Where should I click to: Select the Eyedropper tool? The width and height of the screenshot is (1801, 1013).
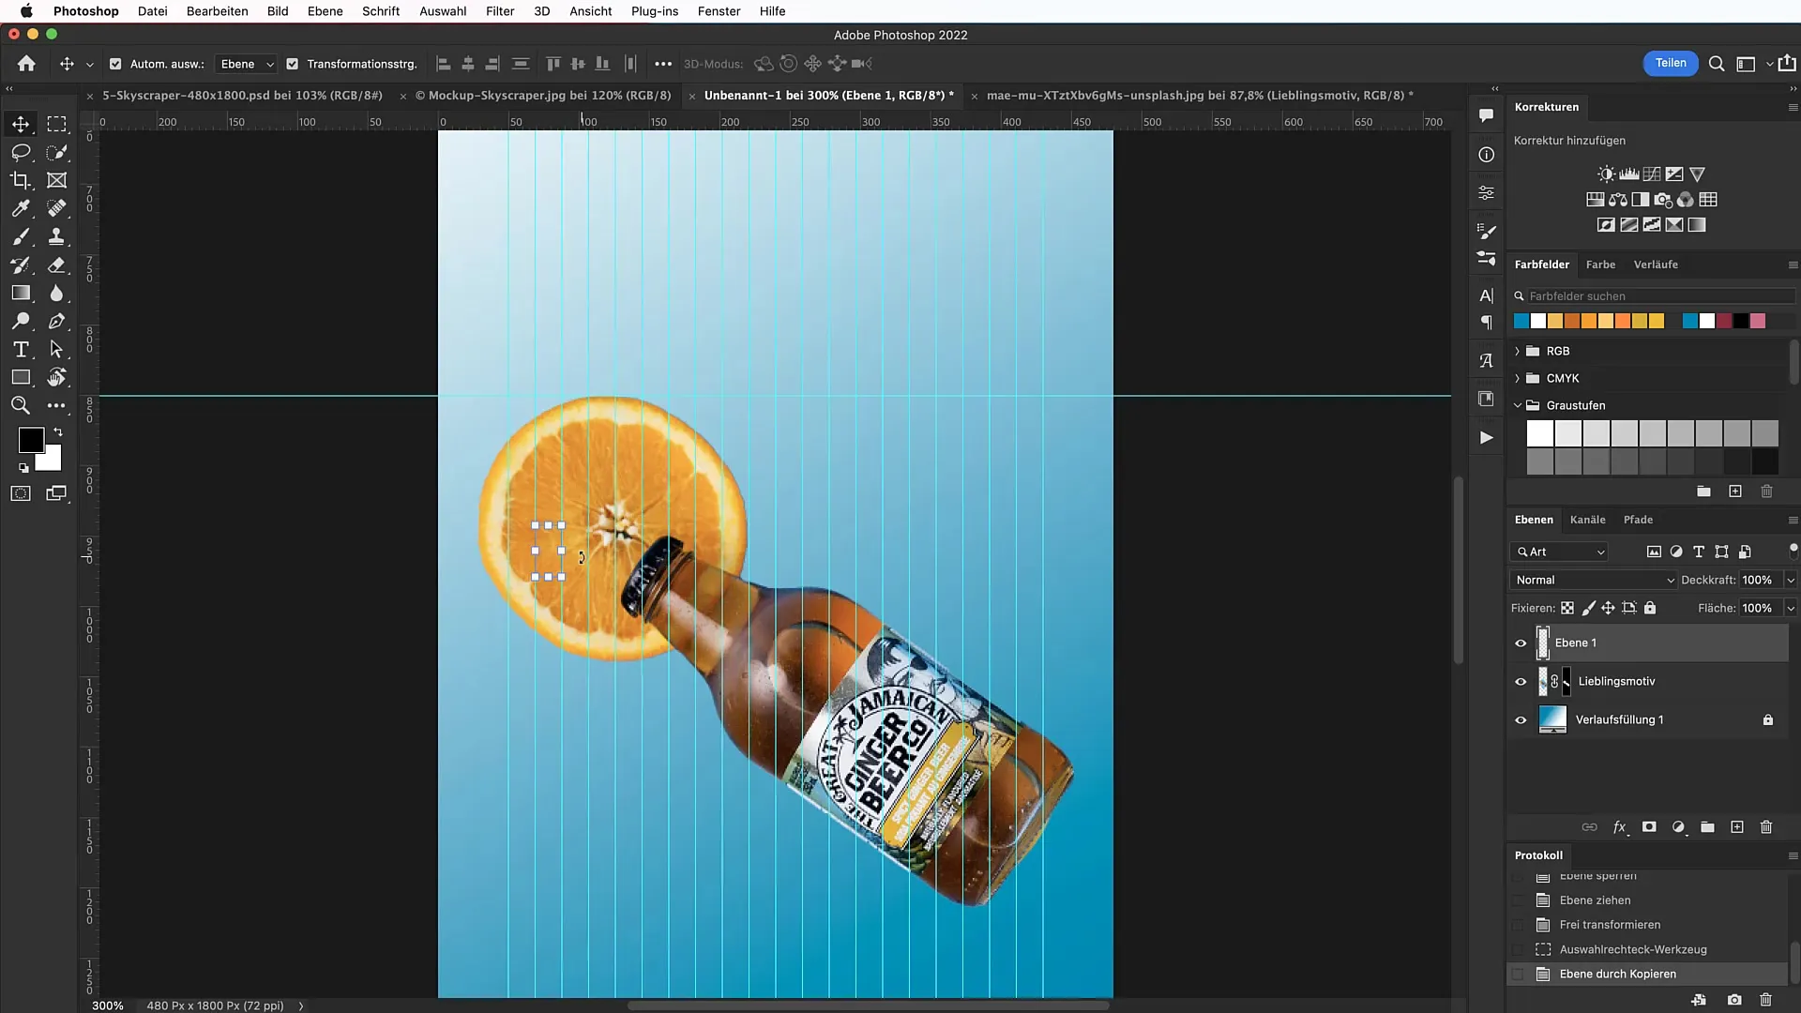click(x=21, y=208)
